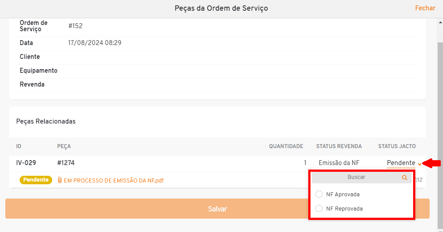Click the Buscar search field
The width and height of the screenshot is (443, 232).
(x=362, y=177)
